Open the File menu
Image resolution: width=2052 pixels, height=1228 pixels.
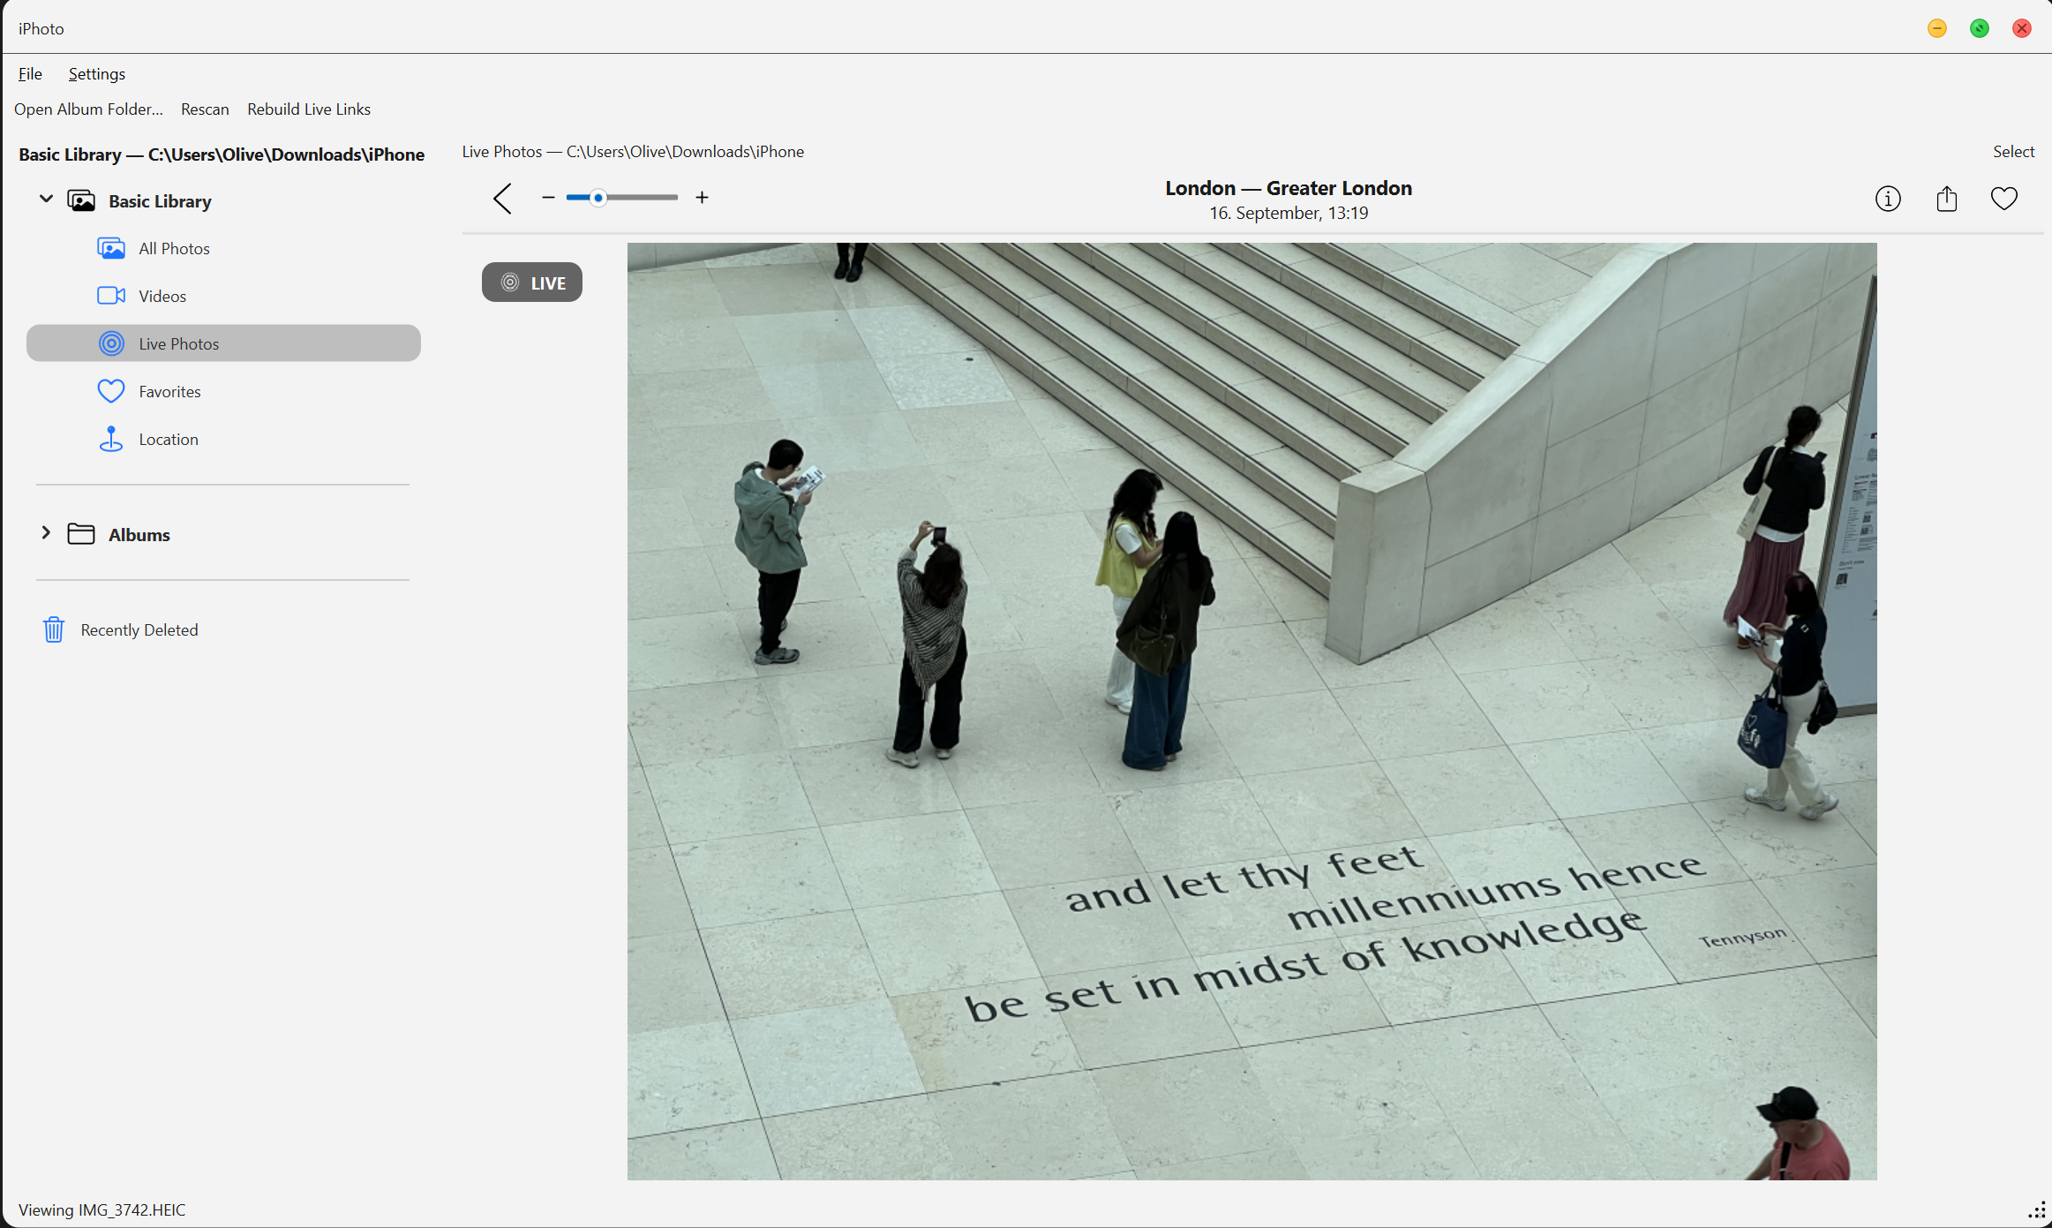(x=30, y=73)
